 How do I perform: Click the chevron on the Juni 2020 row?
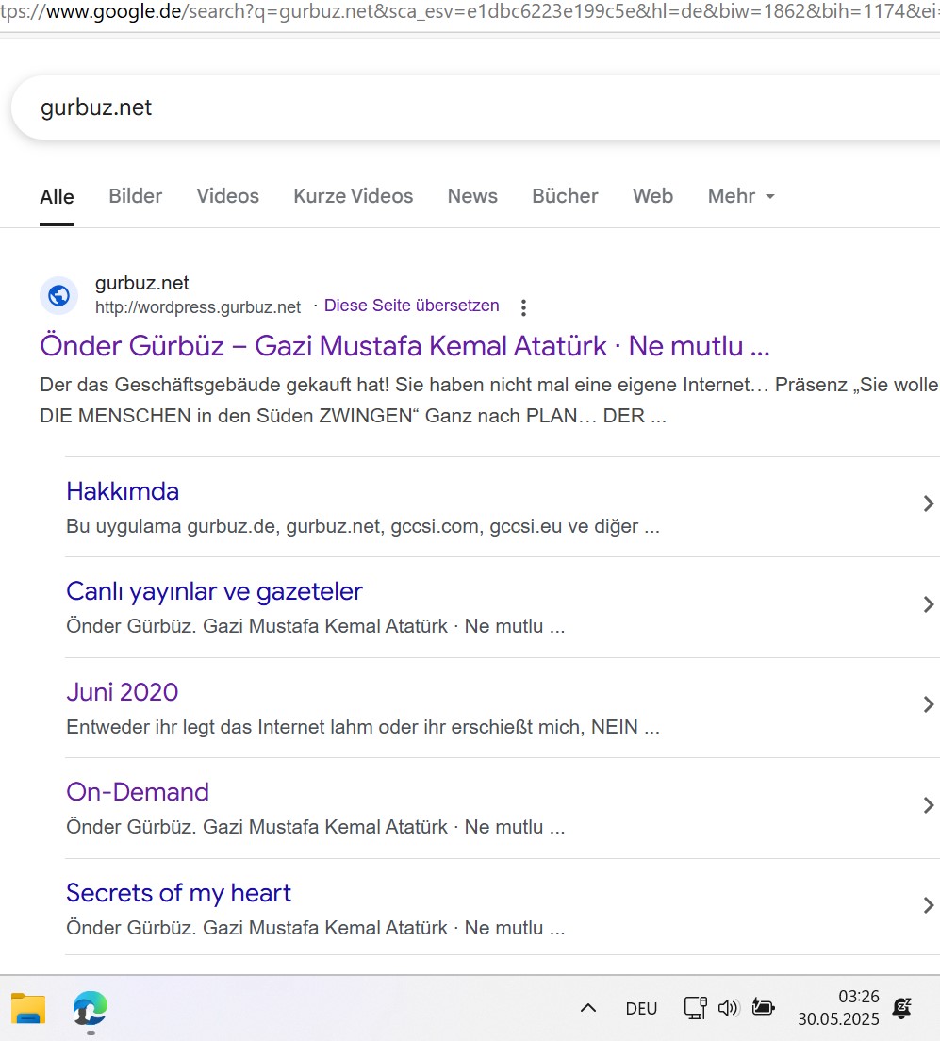[929, 704]
